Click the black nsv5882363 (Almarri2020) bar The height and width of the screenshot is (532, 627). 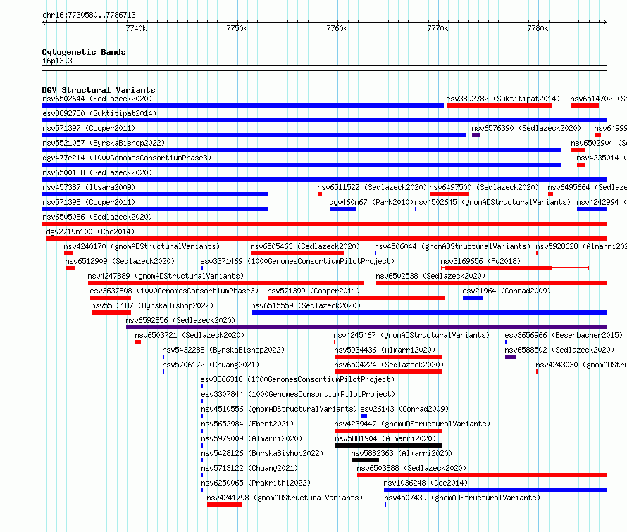click(x=365, y=460)
